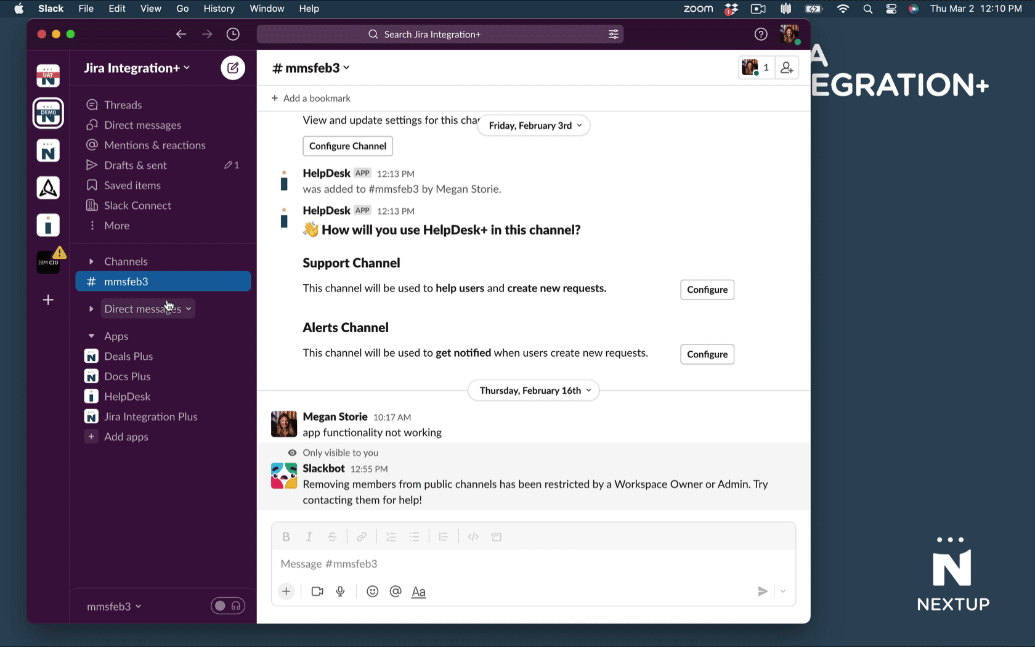Switch to the UAT workspace icon
Screen dimensions: 1035x647
pyautogui.click(x=48, y=76)
